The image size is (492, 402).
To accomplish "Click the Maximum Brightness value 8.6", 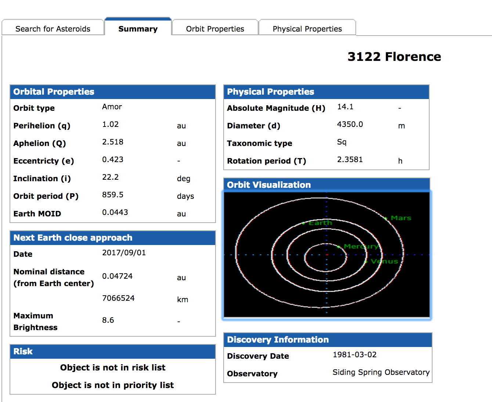I will click(108, 320).
